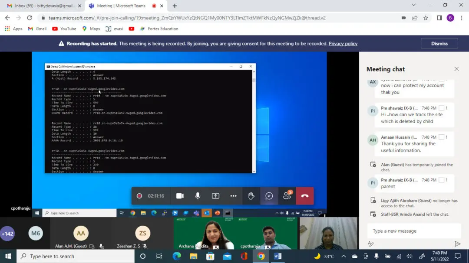469x263 pixels.
Task: Open the Share content tray
Action: [x=215, y=196]
